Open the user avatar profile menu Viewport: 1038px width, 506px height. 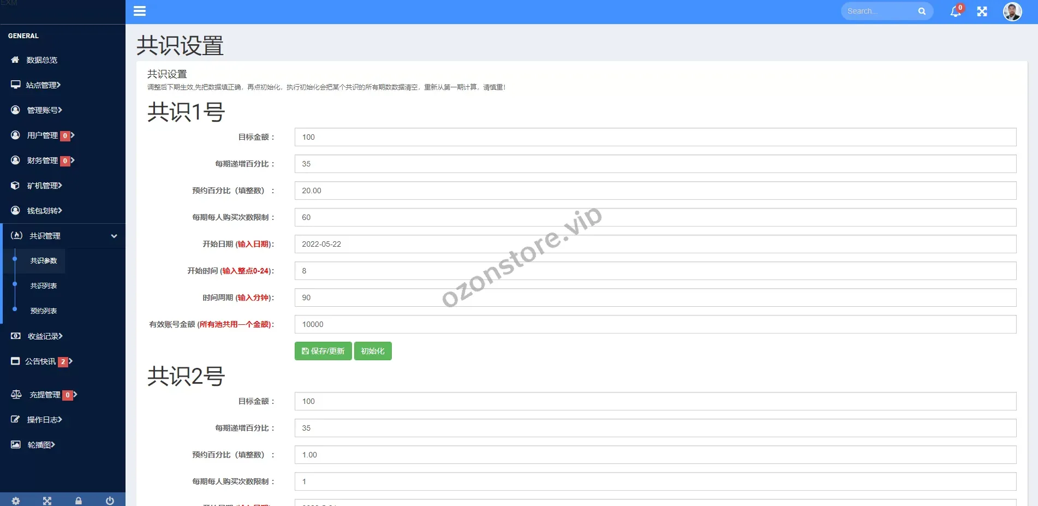click(1012, 11)
